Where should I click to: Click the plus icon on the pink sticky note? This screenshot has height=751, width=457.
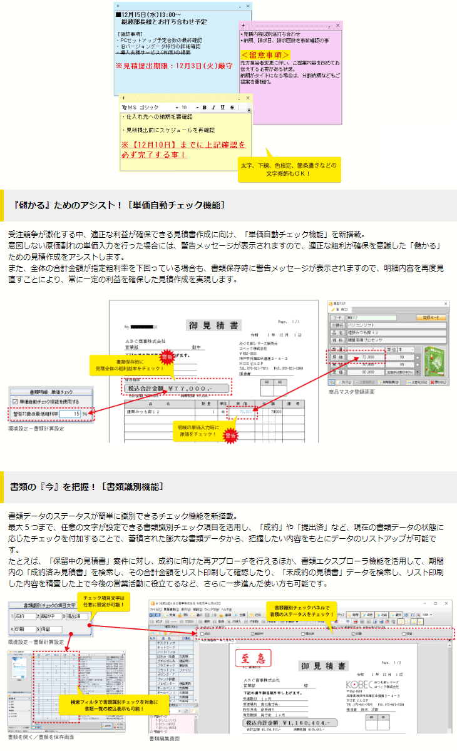pyautogui.click(x=243, y=26)
